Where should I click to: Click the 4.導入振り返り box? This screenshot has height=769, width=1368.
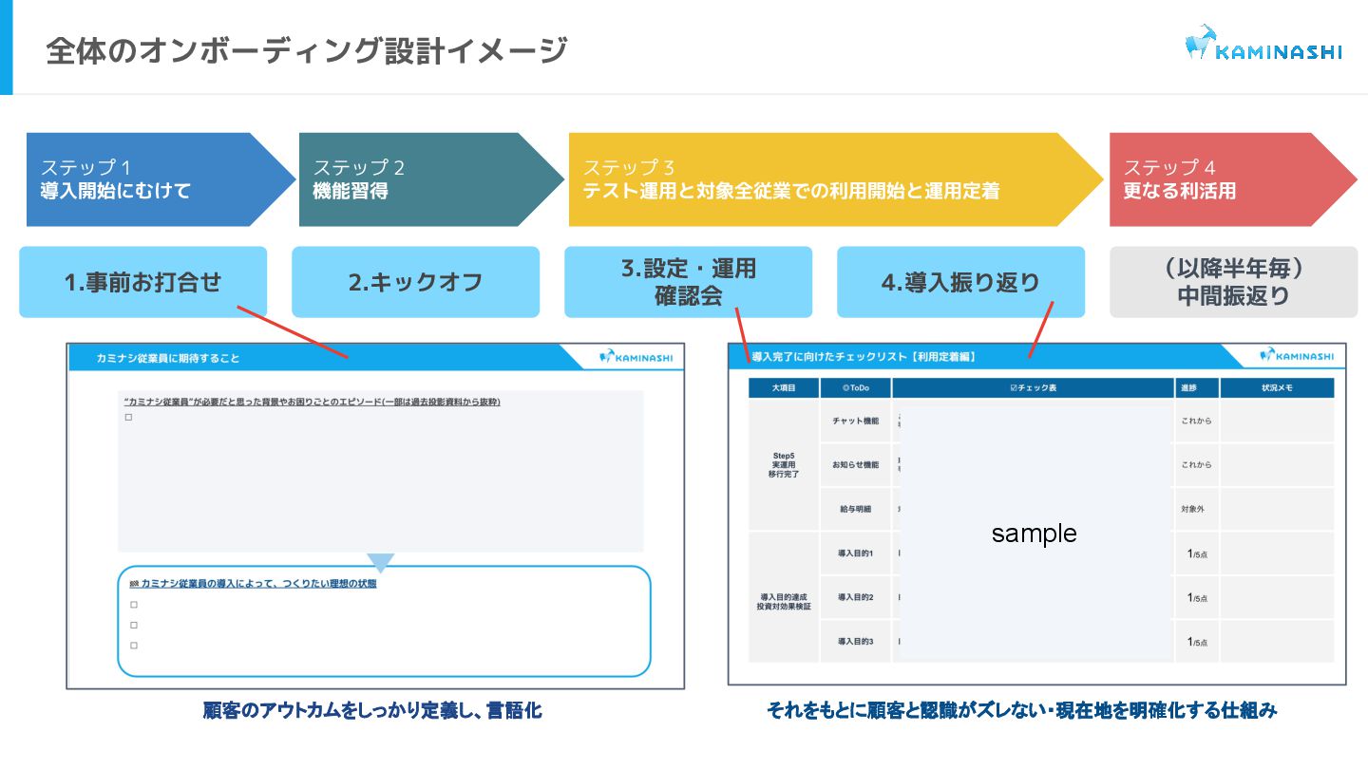[x=960, y=282]
